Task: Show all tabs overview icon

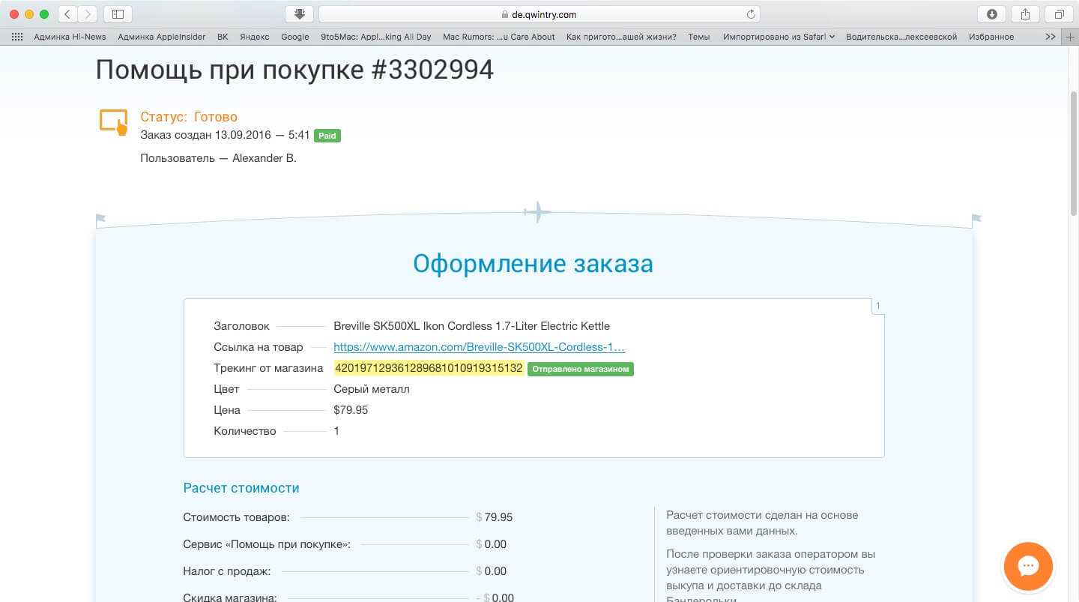Action: (1059, 13)
